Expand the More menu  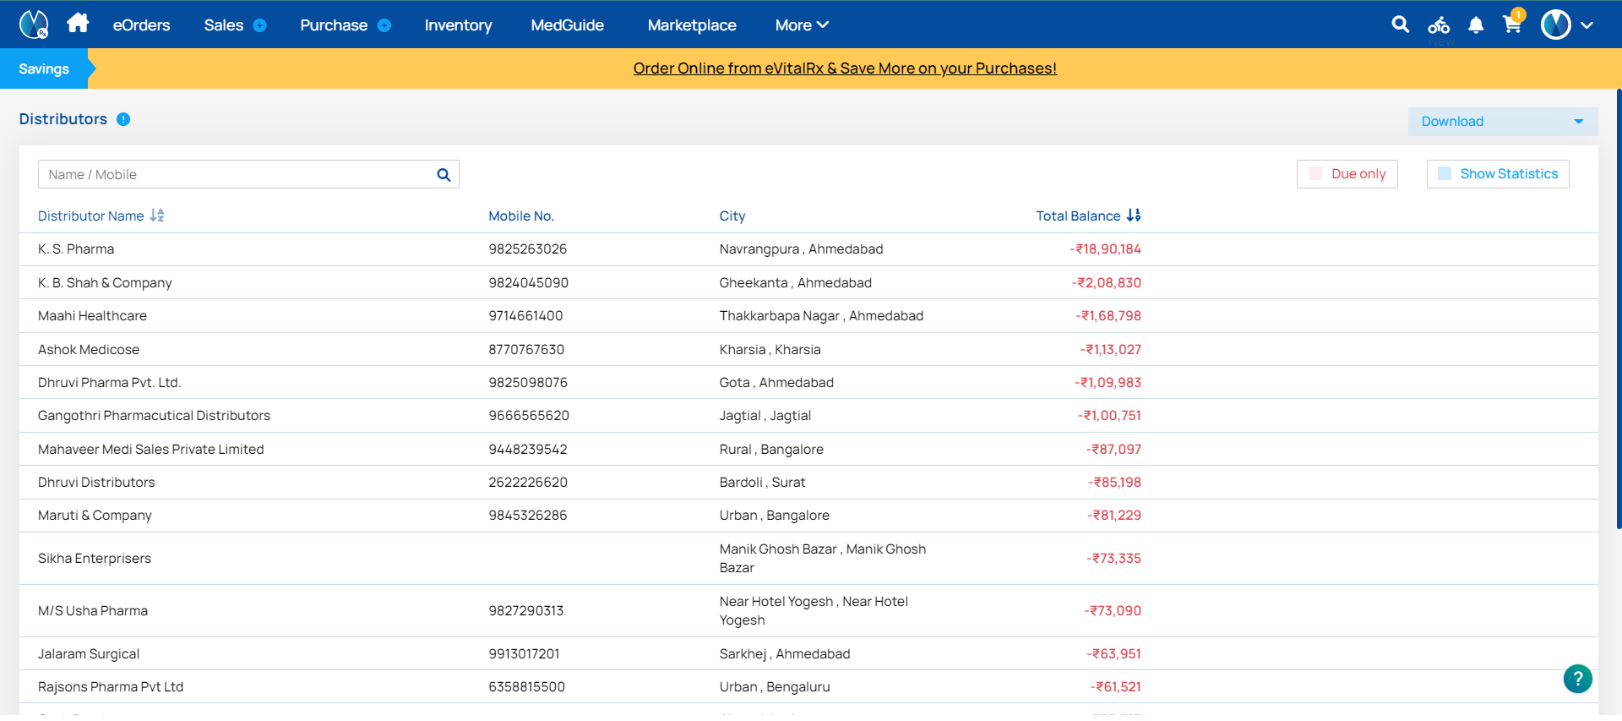point(802,25)
